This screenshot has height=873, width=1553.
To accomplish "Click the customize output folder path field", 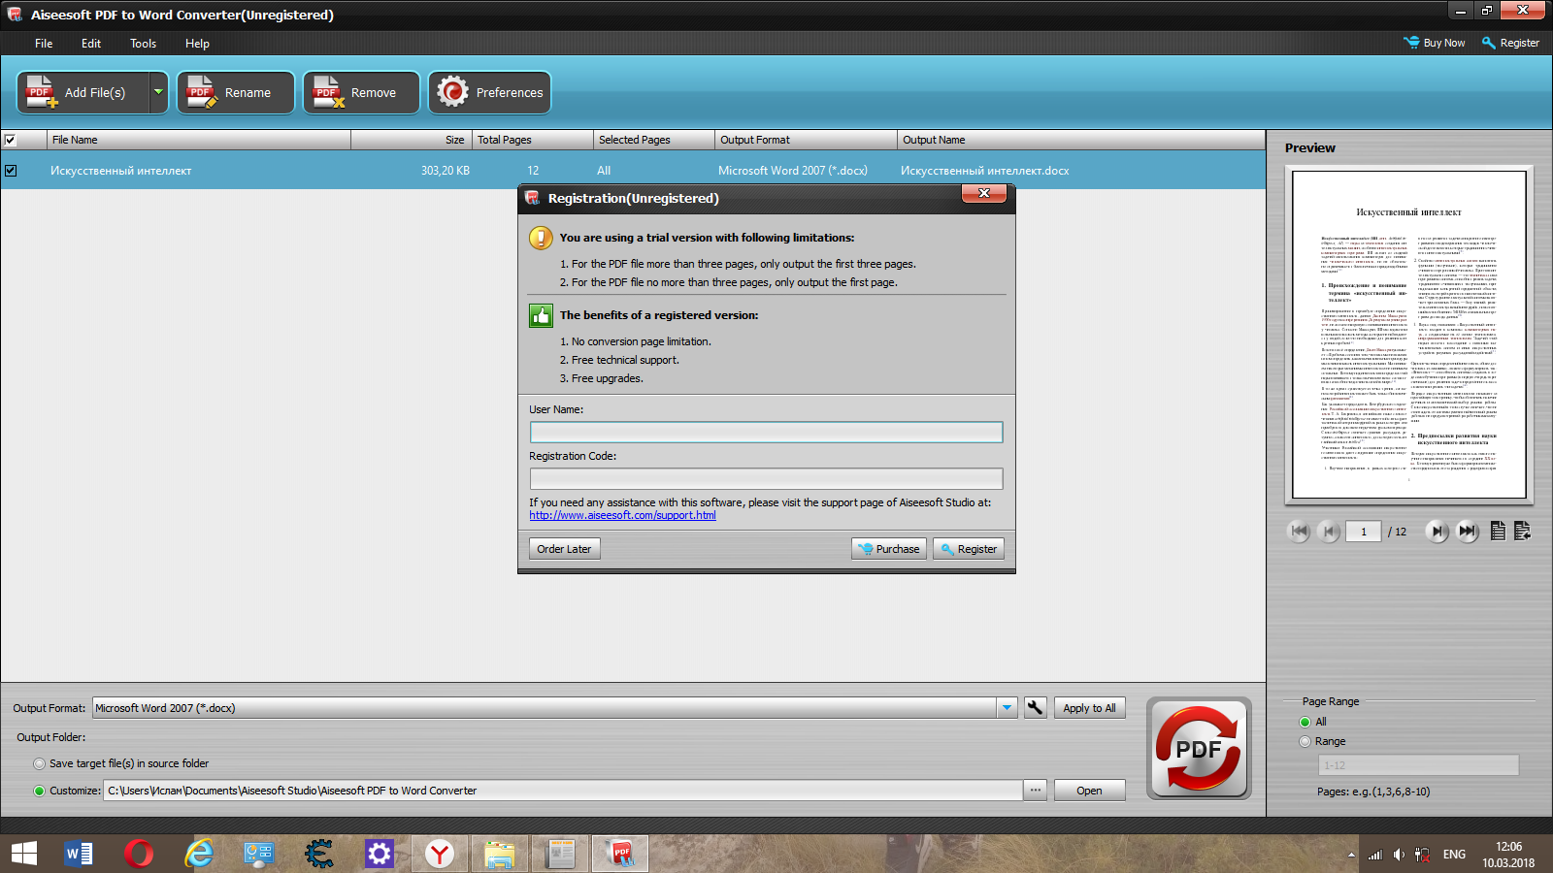I will 563,791.
